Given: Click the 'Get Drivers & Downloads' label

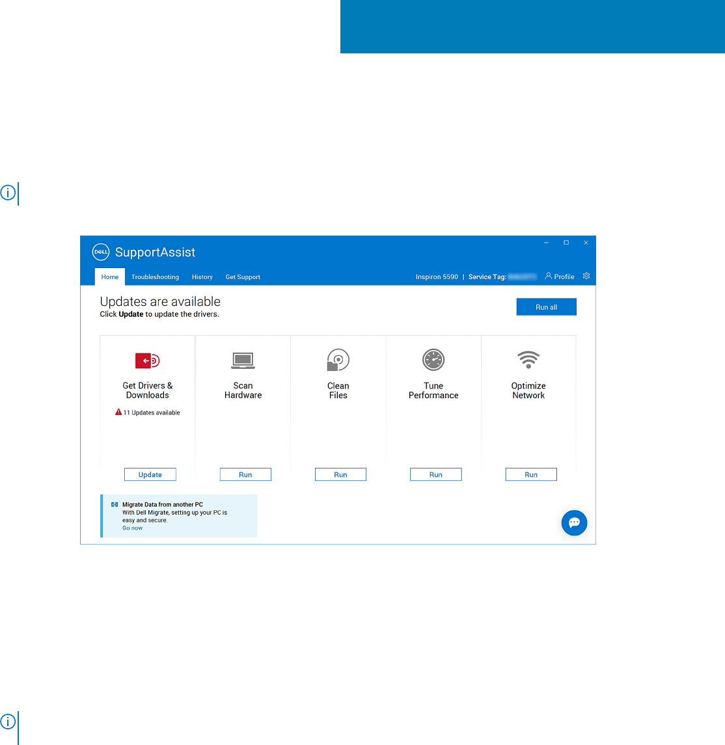Looking at the screenshot, I should tap(148, 390).
